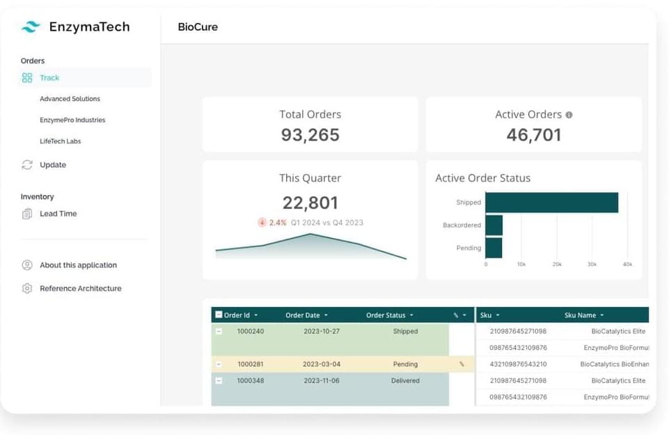Viewport: 669px width, 435px height.
Task: Click the Reference Architecture gear icon
Action: (x=27, y=288)
